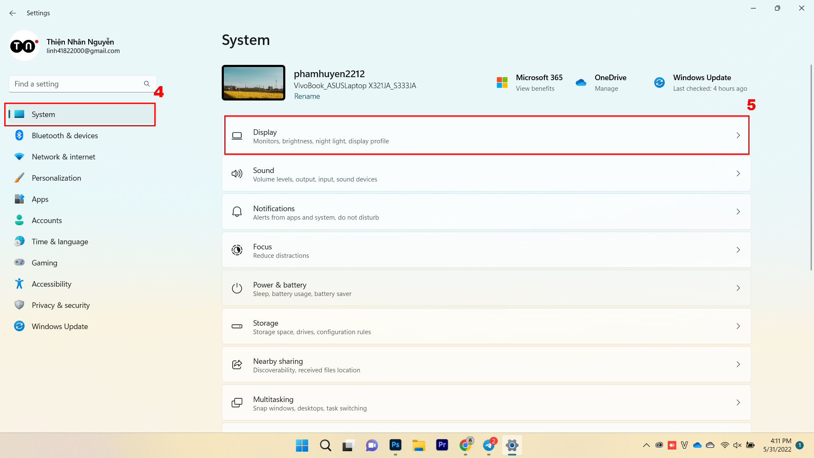Viewport: 814px width, 458px height.
Task: Expand the Display row chevron
Action: pyautogui.click(x=738, y=135)
